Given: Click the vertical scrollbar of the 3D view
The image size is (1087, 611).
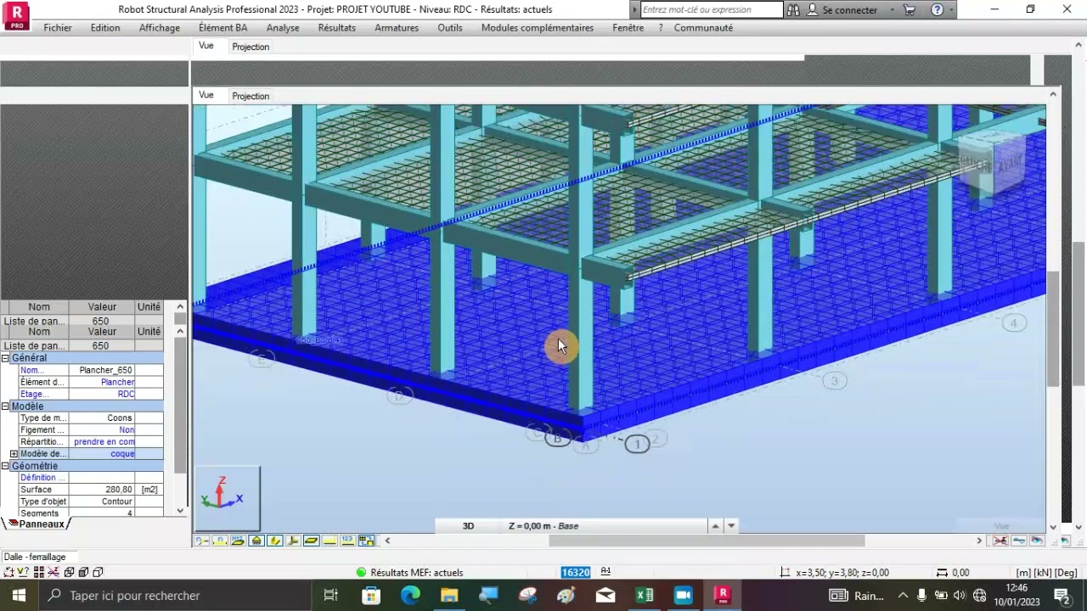Looking at the screenshot, I should pyautogui.click(x=1053, y=329).
